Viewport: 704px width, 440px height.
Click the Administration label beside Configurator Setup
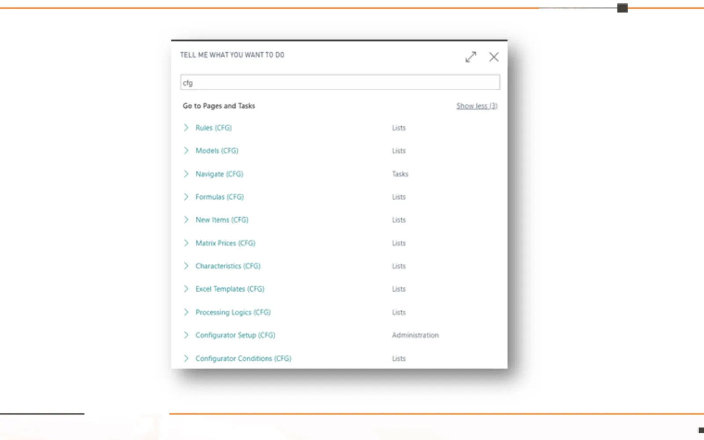click(x=415, y=335)
